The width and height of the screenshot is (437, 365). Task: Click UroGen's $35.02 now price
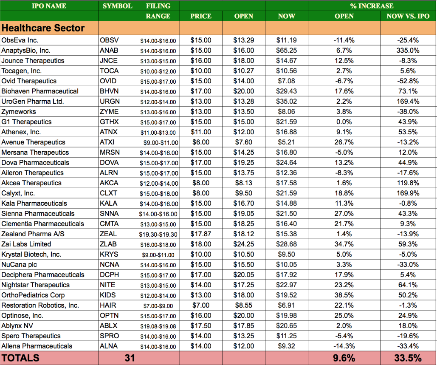click(x=287, y=101)
